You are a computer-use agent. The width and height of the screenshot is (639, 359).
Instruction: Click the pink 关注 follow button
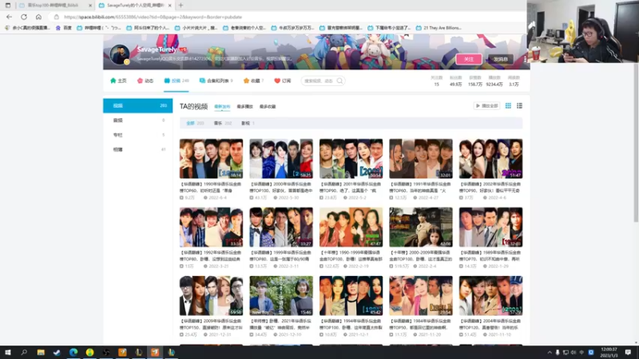[x=469, y=59]
